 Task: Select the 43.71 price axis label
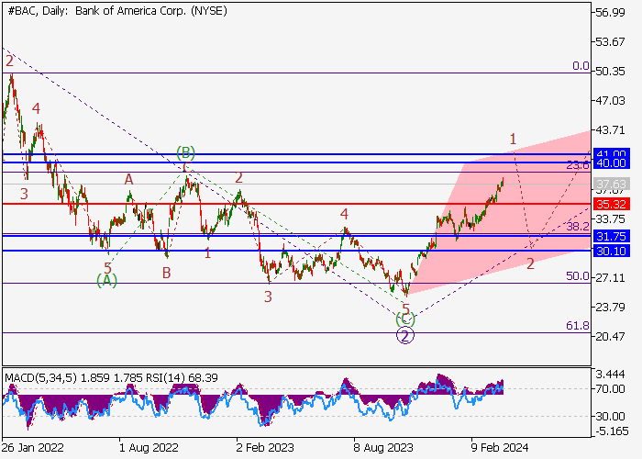(x=611, y=130)
